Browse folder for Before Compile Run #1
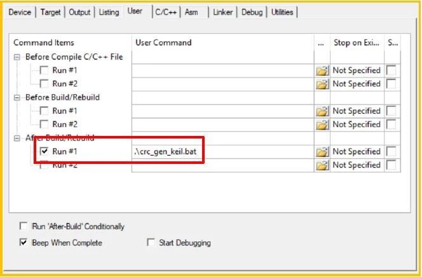Image resolution: width=422 pixels, height=277 pixels. [322, 71]
